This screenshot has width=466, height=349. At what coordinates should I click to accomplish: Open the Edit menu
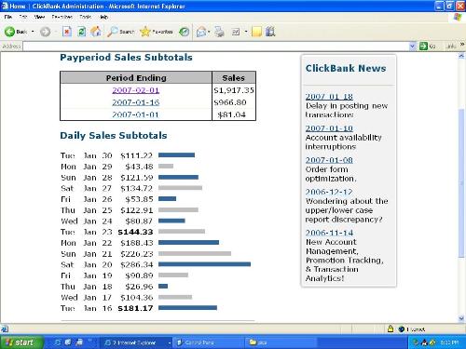click(23, 17)
